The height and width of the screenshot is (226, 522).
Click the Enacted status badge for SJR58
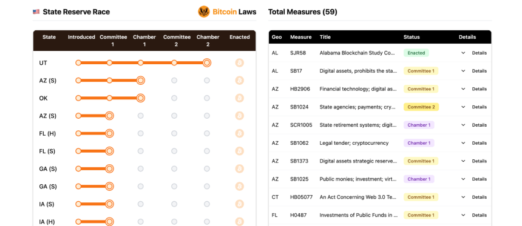(416, 53)
